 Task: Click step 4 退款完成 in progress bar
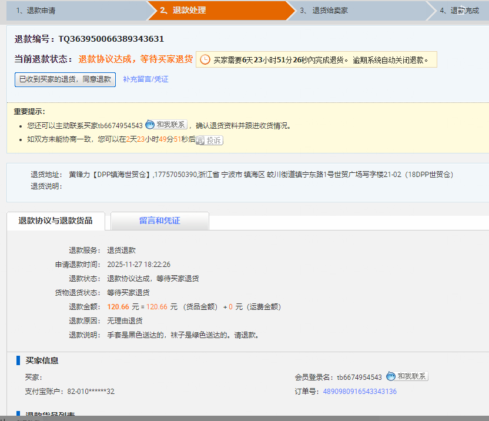click(x=459, y=11)
